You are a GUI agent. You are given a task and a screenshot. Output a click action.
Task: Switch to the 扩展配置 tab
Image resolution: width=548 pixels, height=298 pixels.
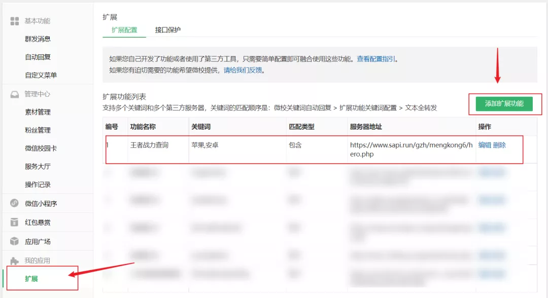pyautogui.click(x=124, y=30)
